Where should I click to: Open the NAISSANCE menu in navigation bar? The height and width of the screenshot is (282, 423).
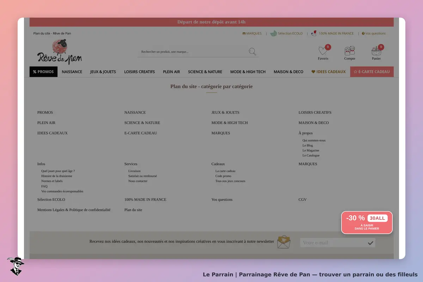(72, 72)
